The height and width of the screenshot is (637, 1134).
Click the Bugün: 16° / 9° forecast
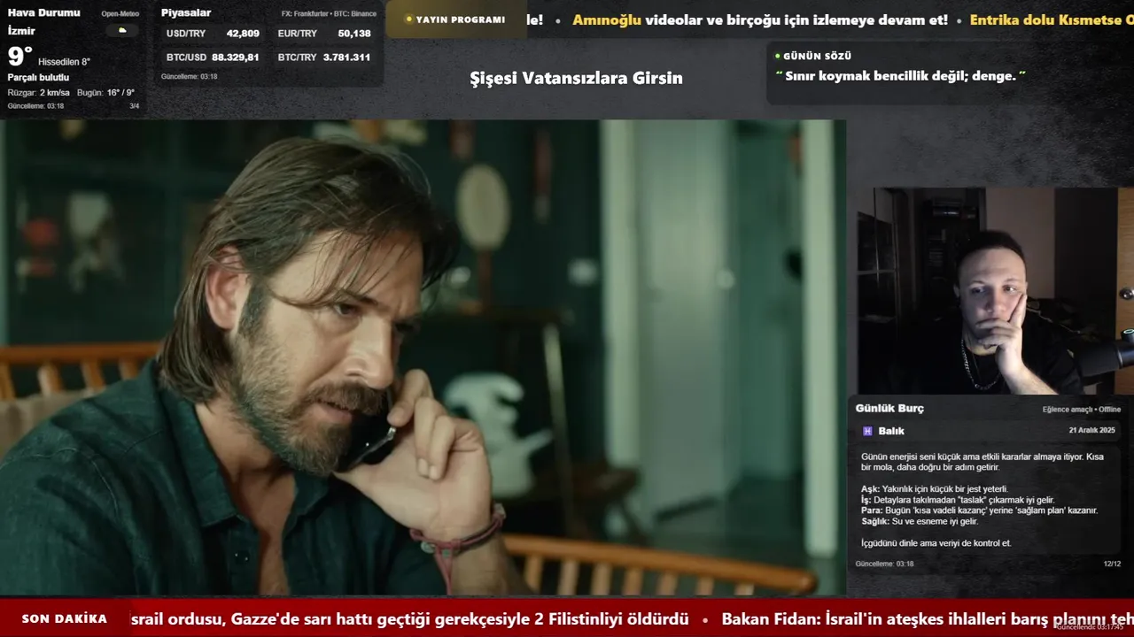105,93
